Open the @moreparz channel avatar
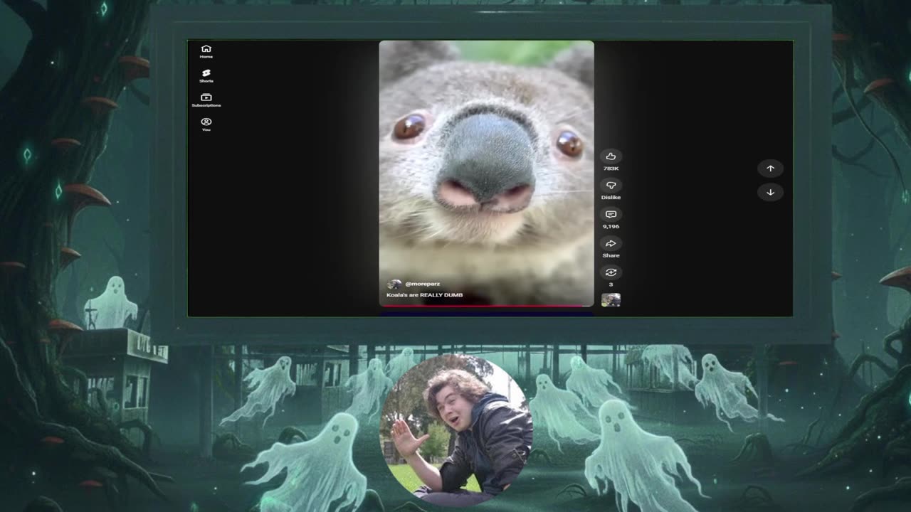Image resolution: width=911 pixels, height=512 pixels. click(394, 284)
